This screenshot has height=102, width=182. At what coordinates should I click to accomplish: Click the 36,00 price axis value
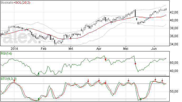pos(174,36)
